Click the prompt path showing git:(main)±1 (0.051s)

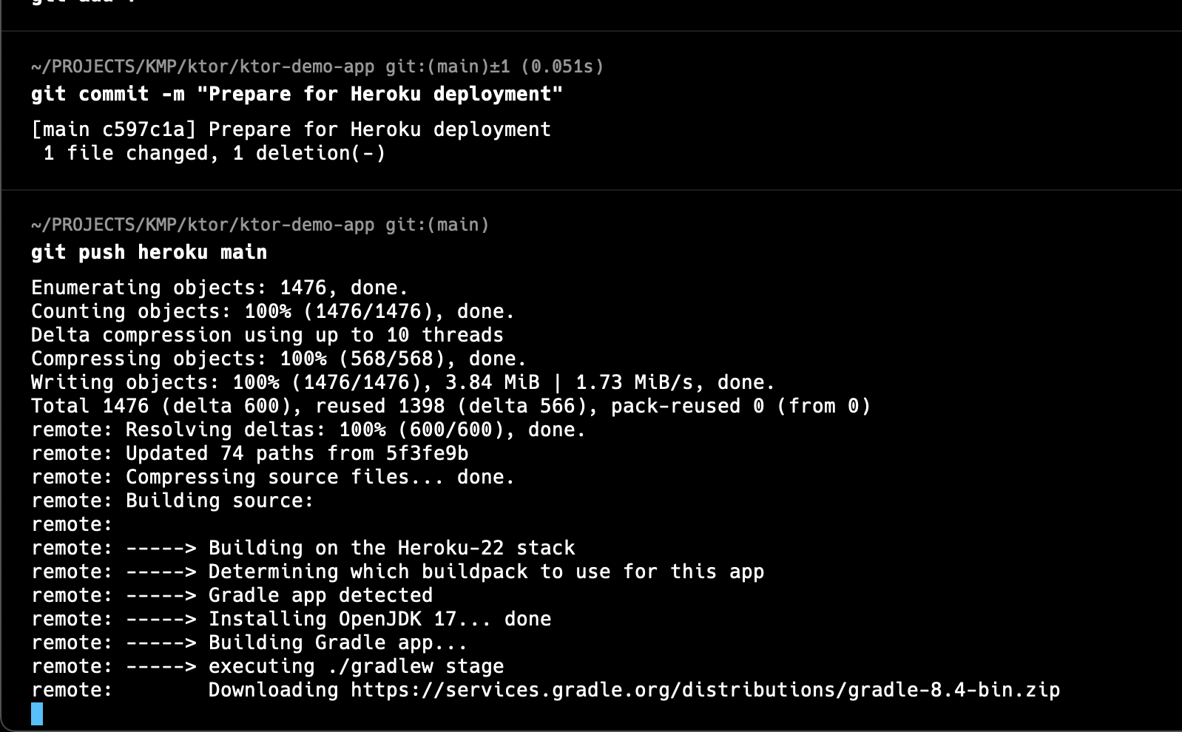317,67
